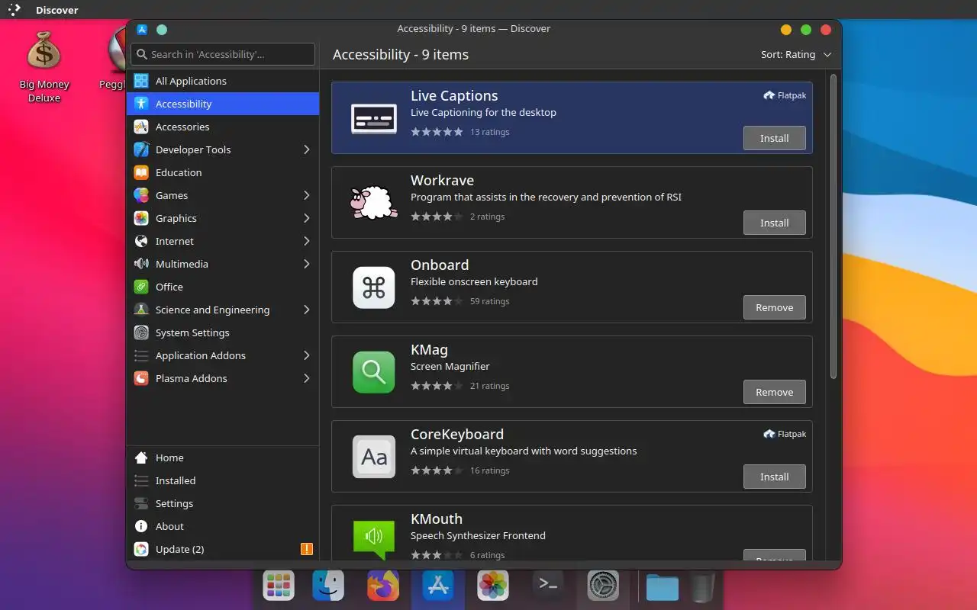This screenshot has width=977, height=610.
Task: Expand Application Addons category
Action: point(307,355)
